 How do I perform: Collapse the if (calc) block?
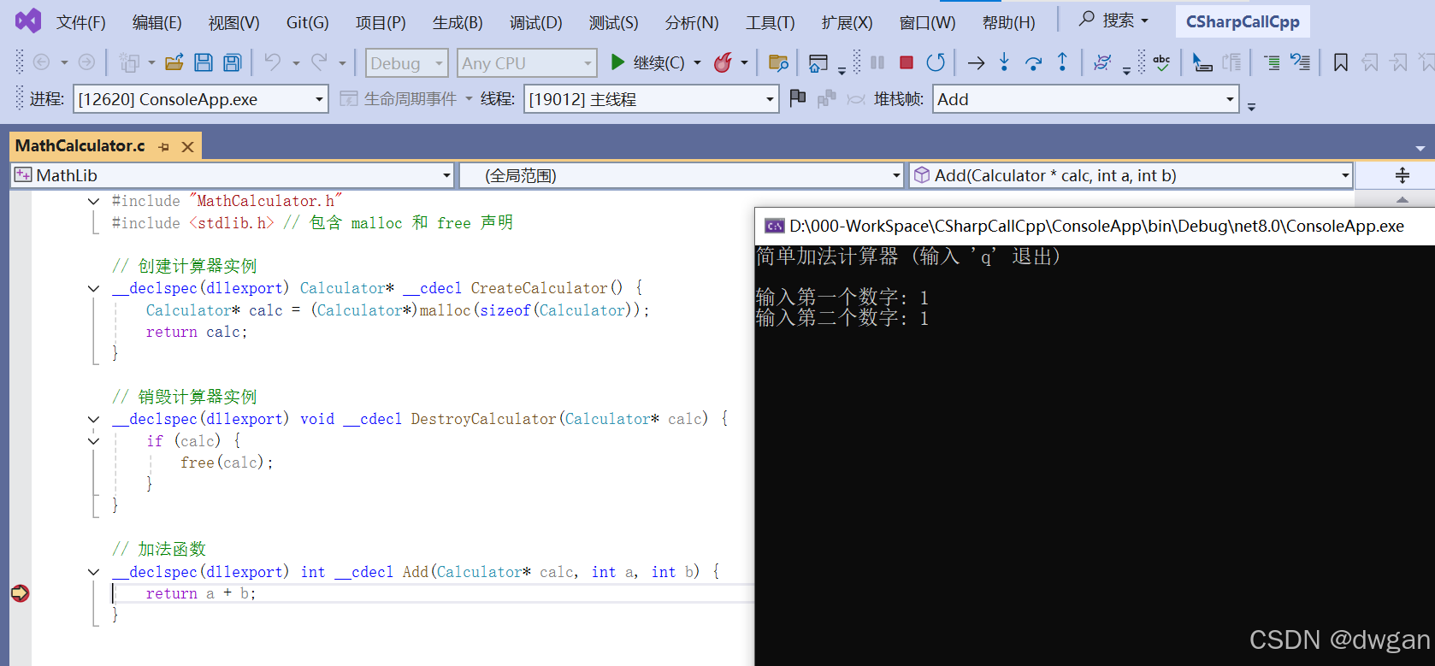[93, 441]
